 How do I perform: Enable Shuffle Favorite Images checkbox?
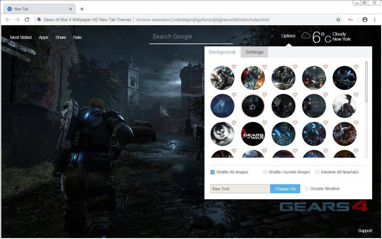265,172
